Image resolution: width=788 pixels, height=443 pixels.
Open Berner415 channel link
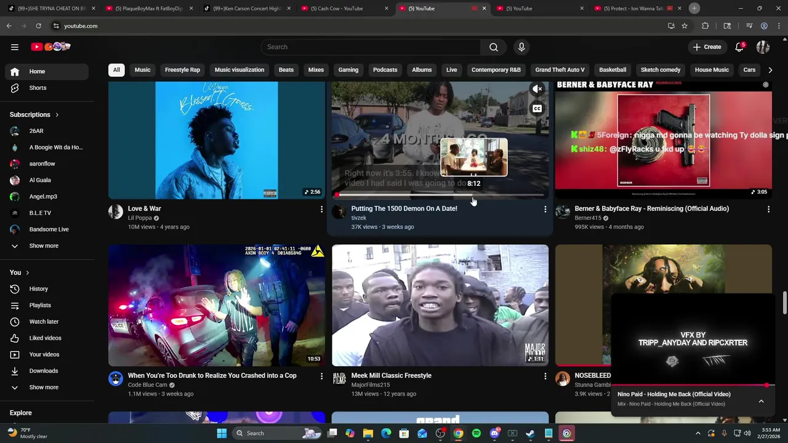[588, 218]
